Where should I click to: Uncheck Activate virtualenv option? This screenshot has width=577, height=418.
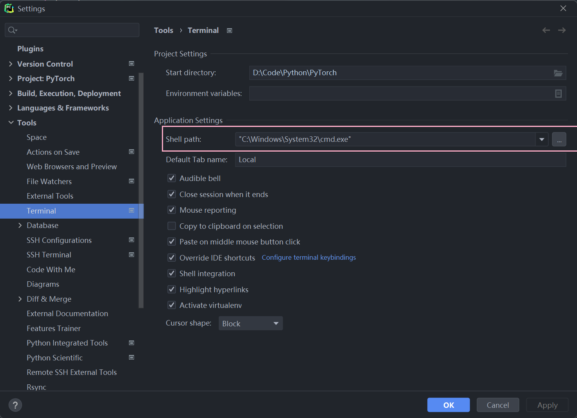(x=172, y=305)
